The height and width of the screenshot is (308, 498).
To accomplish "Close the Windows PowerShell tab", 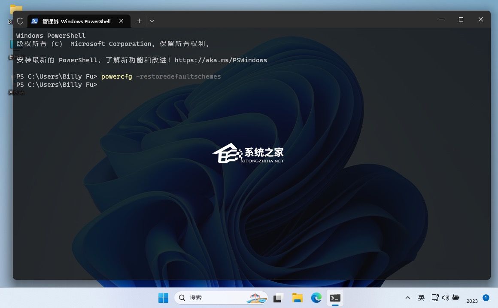I will 121,21.
